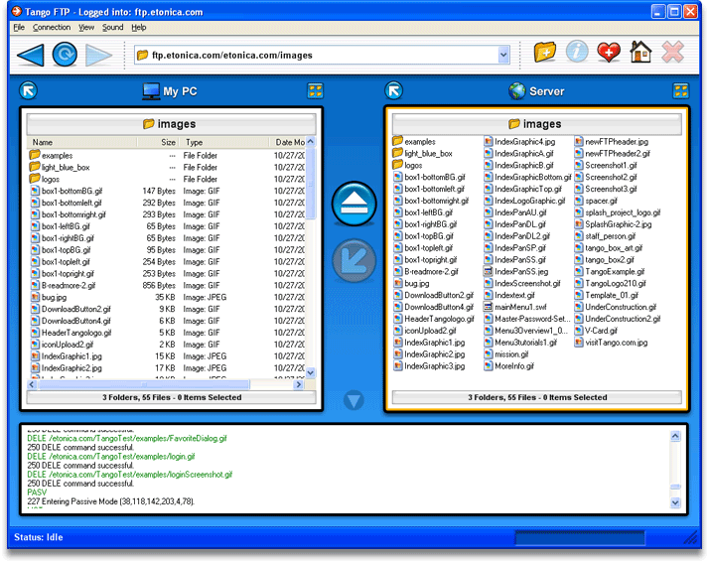Click My PC vertical scrollbar down arrow
The height and width of the screenshot is (562, 709).
tap(311, 373)
